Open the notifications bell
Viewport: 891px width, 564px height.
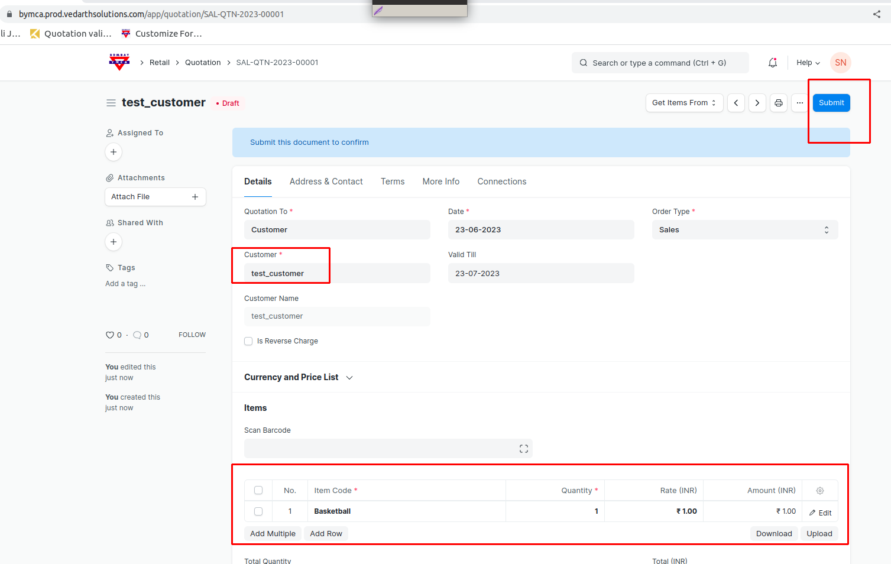point(772,63)
